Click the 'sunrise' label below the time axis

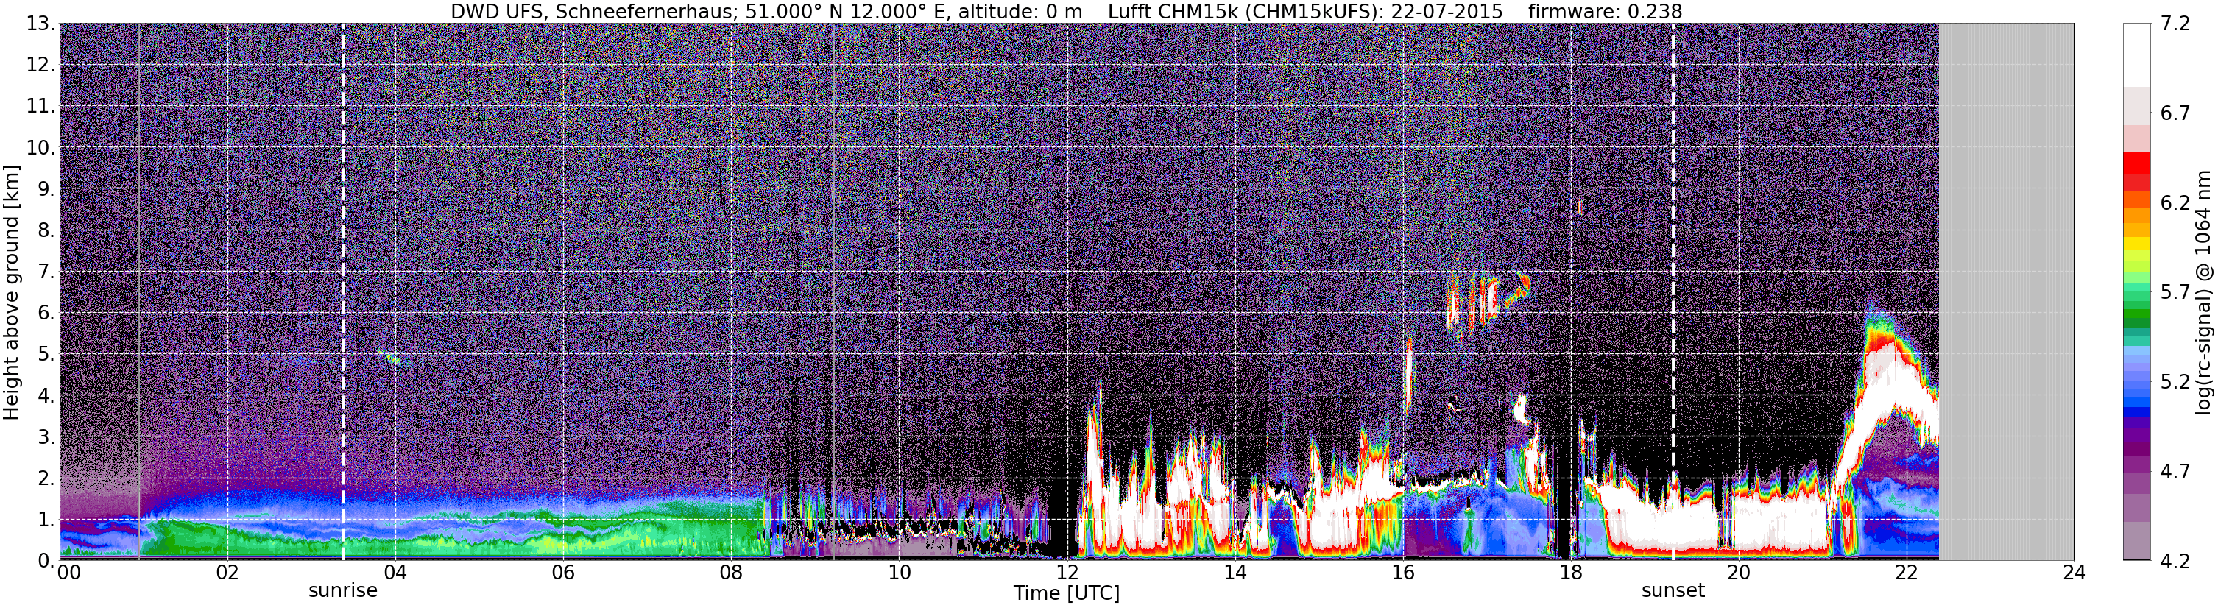[343, 591]
